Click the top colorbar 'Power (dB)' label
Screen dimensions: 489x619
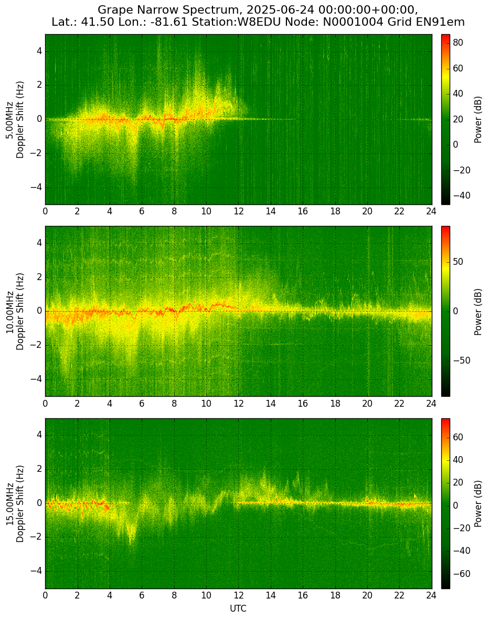coord(477,120)
